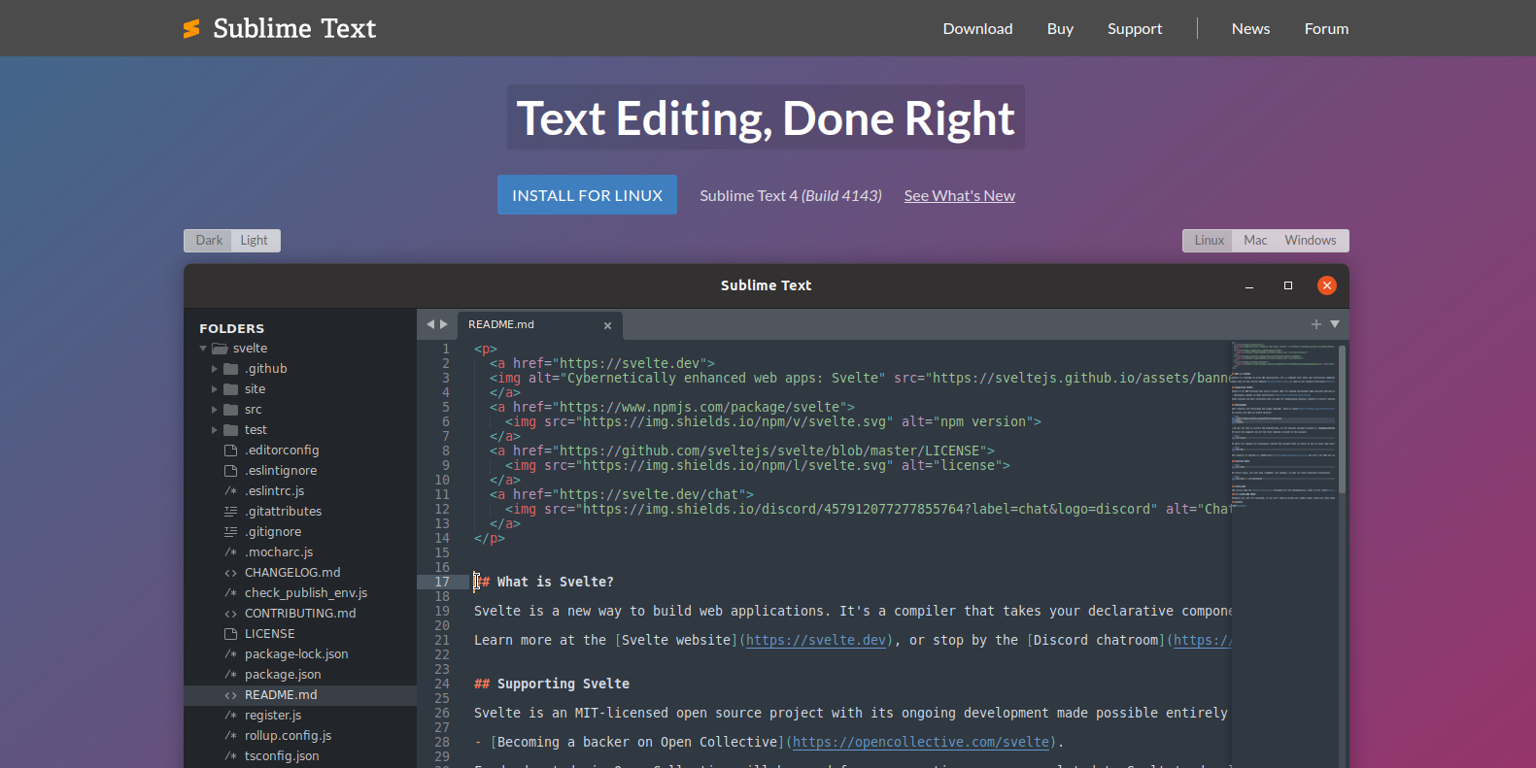Click the CONTRIBUTING.md markup icon
This screenshot has height=768, width=1536.
[231, 614]
